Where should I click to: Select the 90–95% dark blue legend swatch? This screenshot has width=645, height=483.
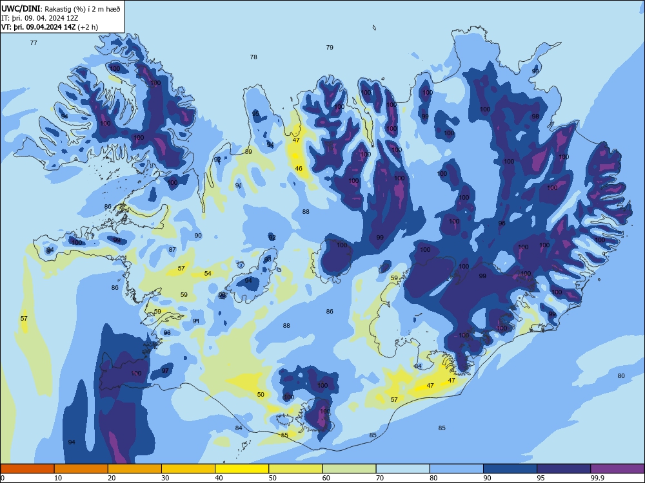click(x=510, y=469)
